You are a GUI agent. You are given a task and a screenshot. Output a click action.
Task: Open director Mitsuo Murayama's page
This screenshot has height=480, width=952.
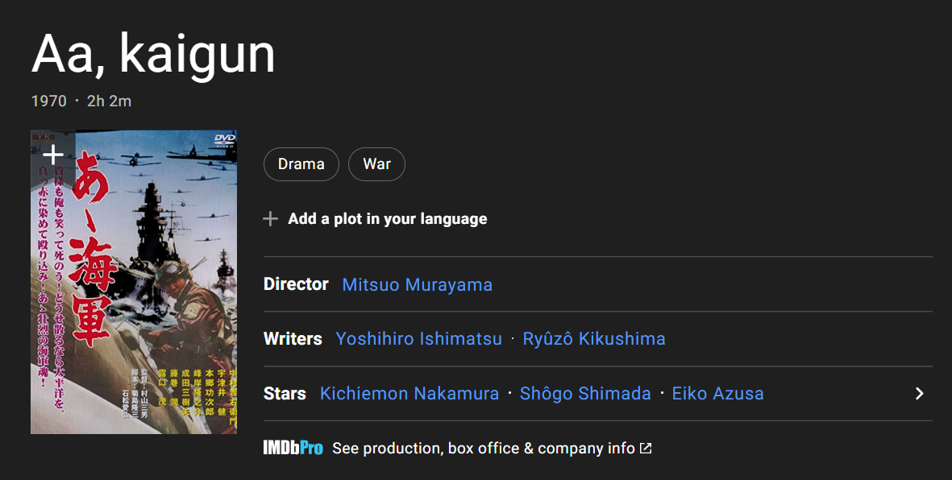point(417,284)
